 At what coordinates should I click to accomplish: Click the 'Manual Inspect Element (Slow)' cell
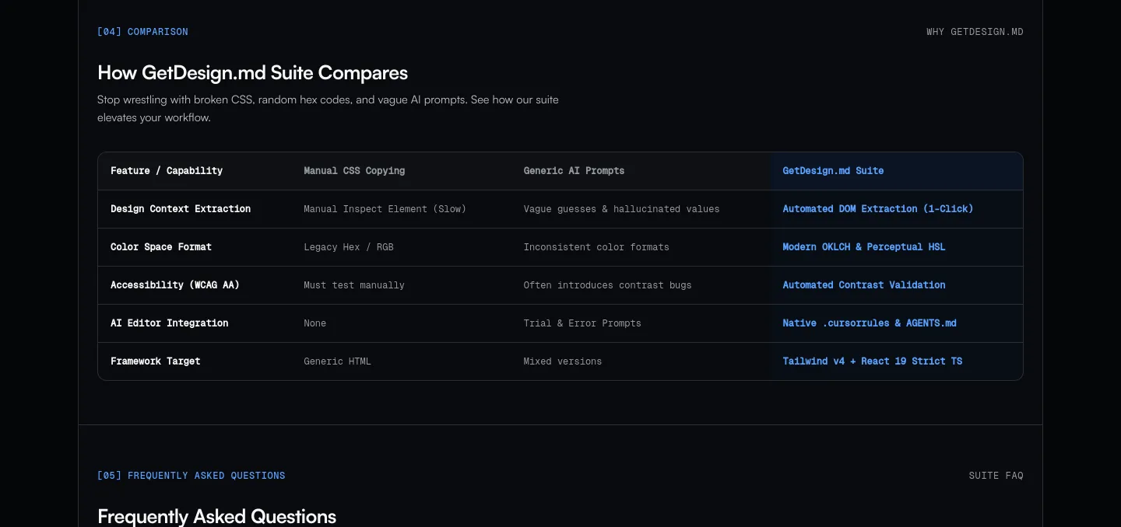tap(385, 209)
